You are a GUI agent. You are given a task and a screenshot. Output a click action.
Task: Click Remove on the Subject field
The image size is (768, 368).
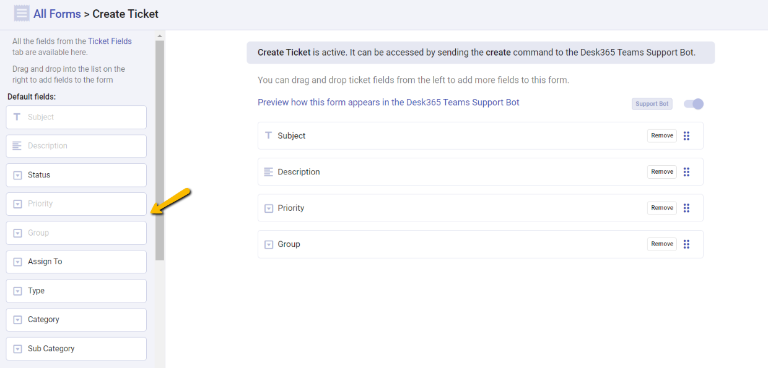(661, 135)
